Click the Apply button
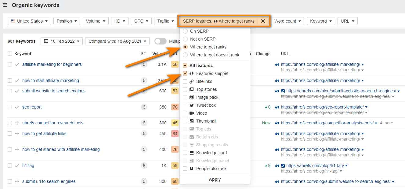Viewport: 405px width, 189px height. (215, 179)
